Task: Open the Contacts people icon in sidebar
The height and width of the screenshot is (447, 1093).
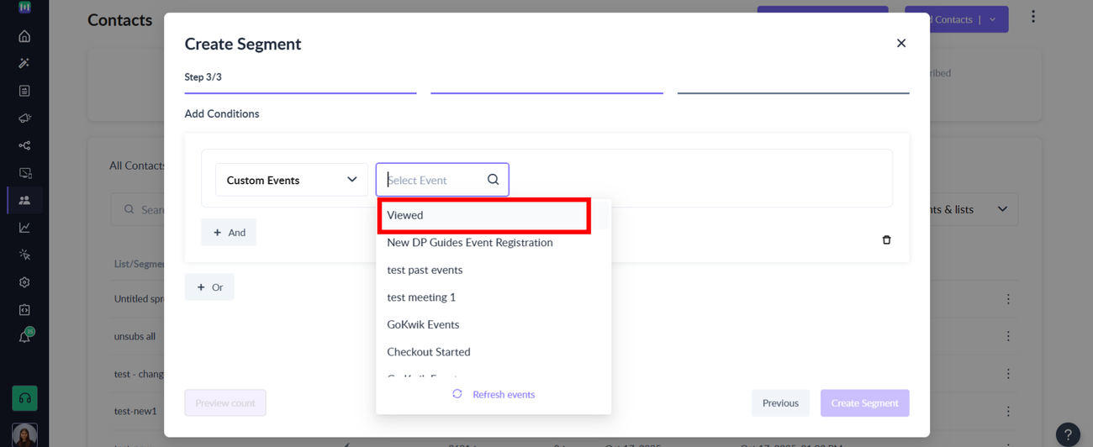Action: point(24,200)
